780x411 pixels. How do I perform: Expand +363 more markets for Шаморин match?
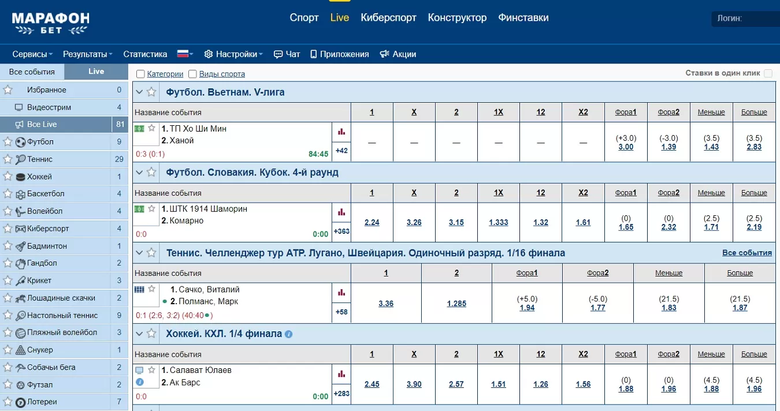click(x=341, y=231)
